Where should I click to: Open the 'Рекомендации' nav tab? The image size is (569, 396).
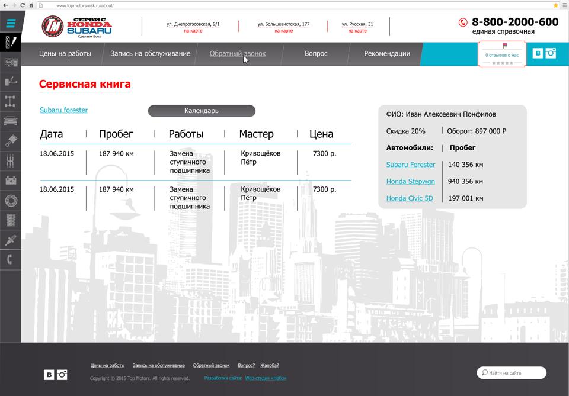pyautogui.click(x=387, y=54)
